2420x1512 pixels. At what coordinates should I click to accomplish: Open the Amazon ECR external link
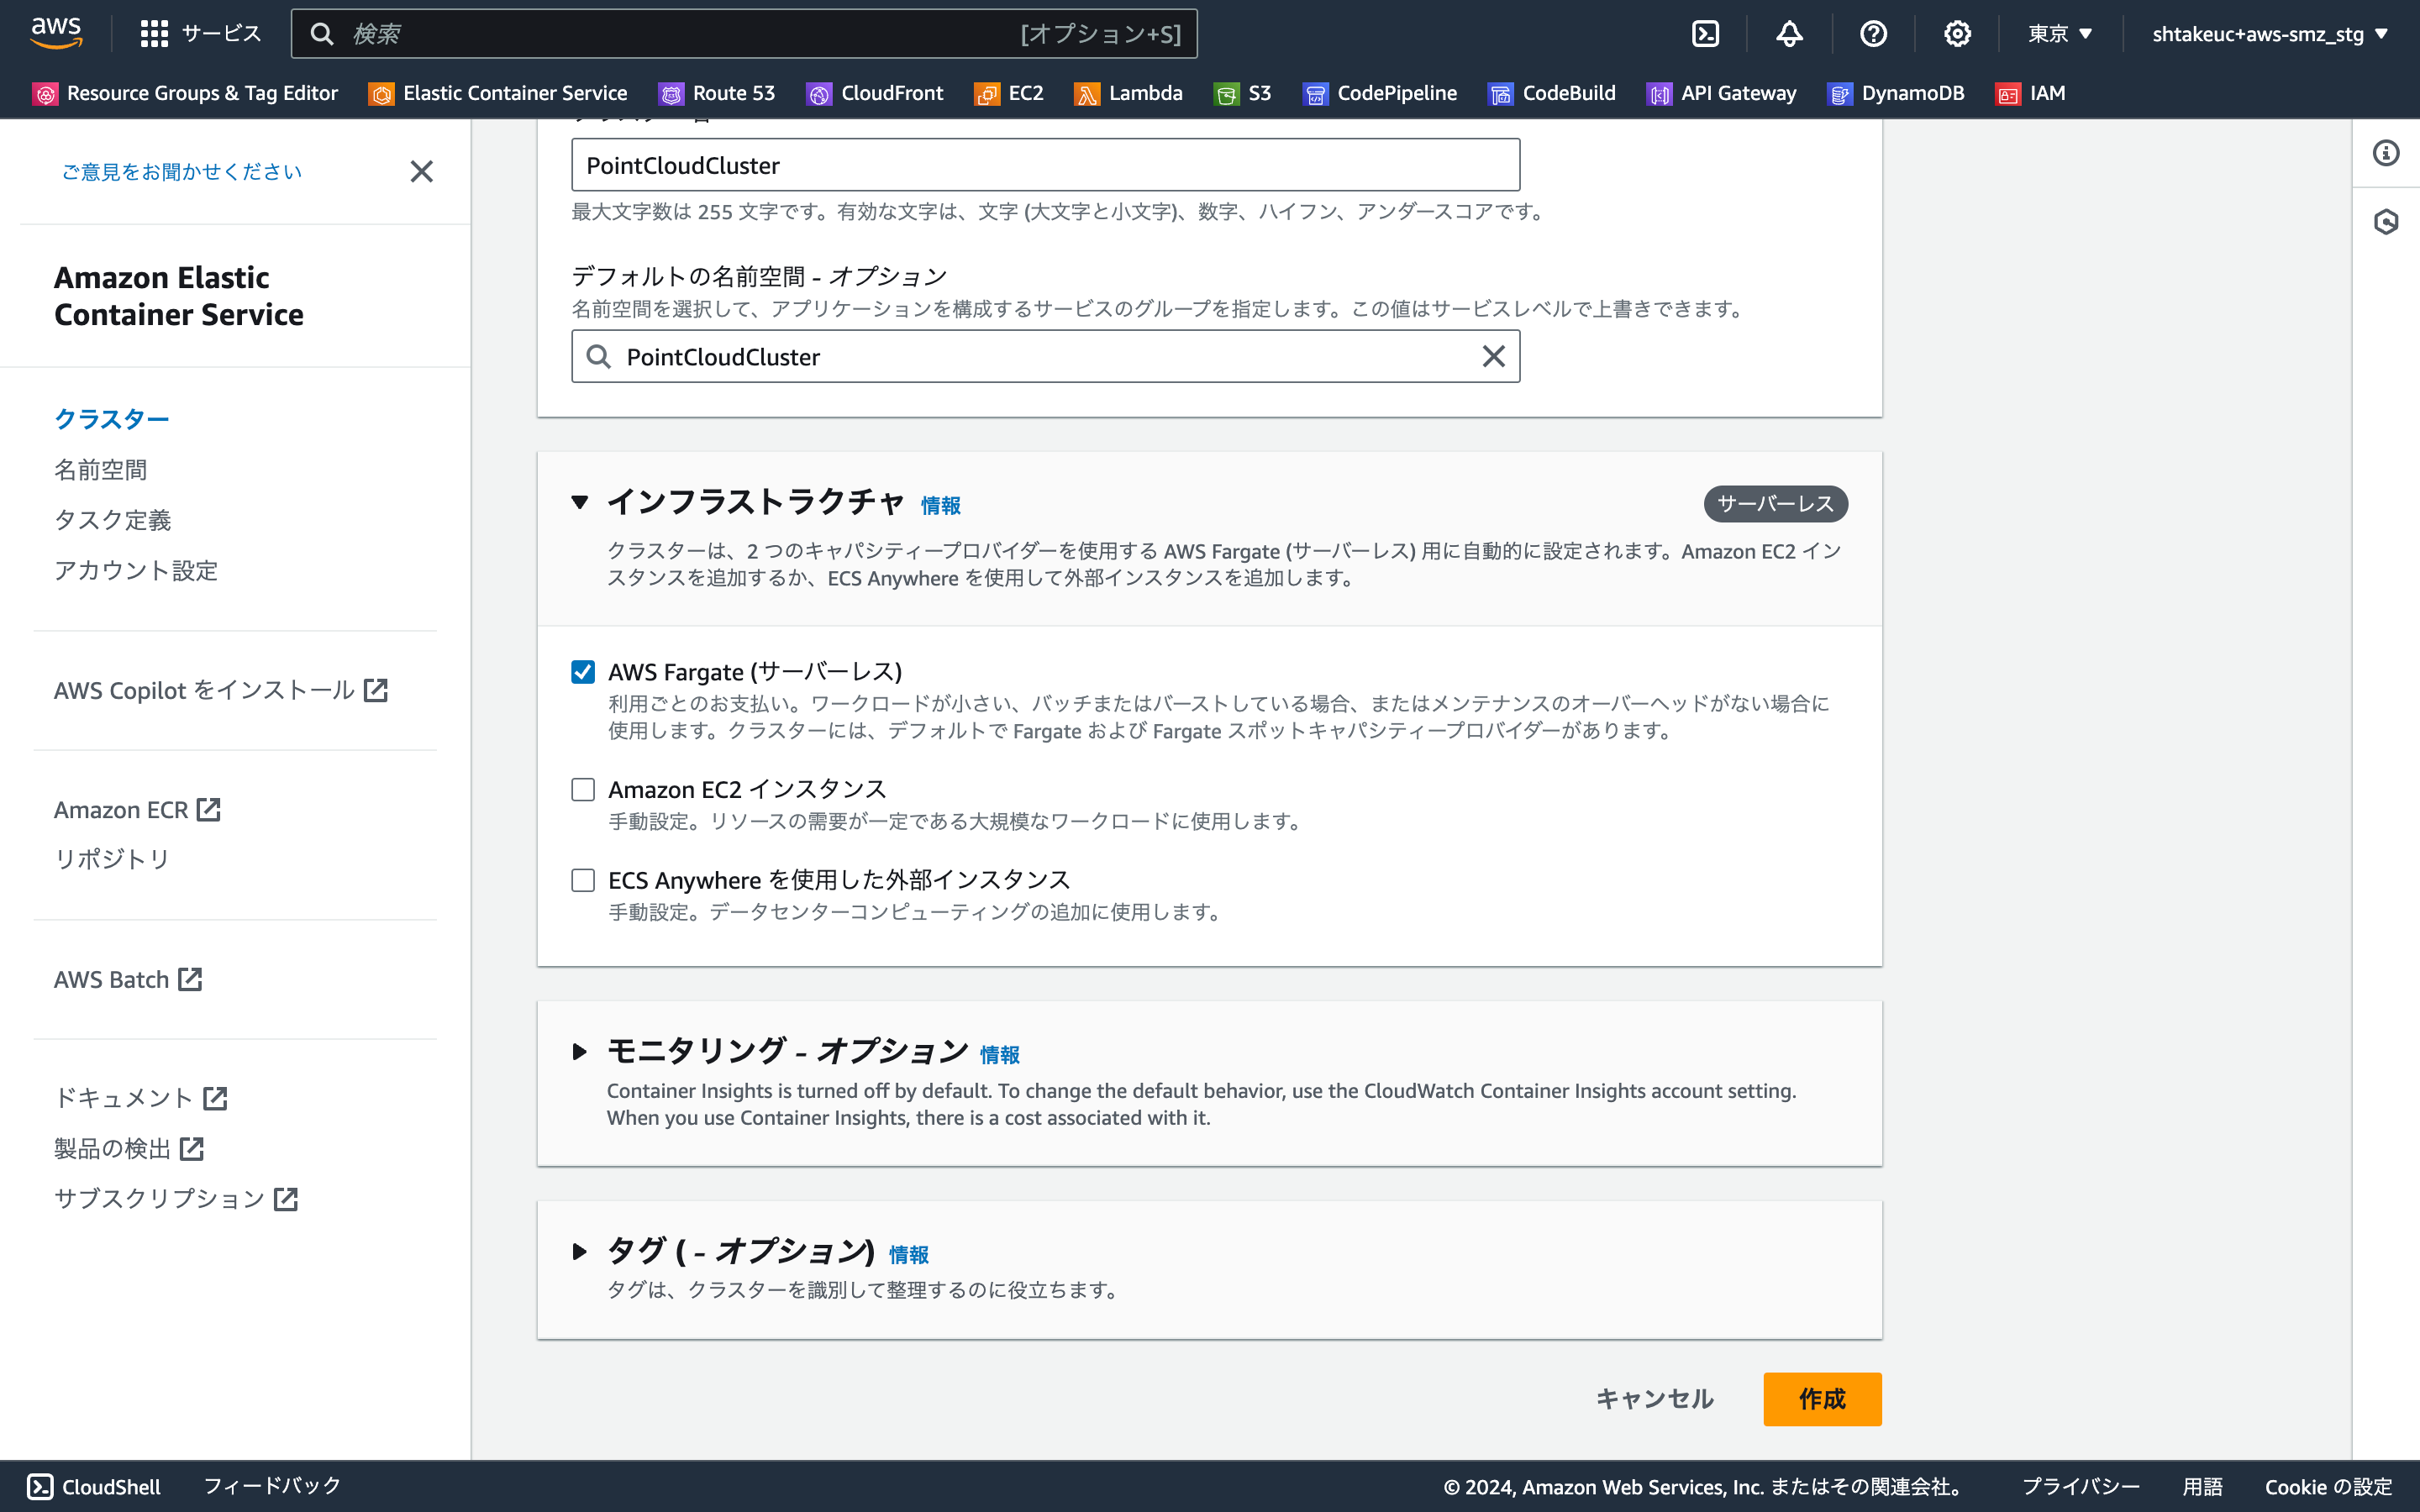click(137, 809)
